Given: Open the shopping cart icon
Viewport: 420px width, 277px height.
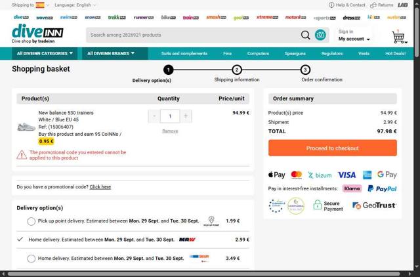Looking at the screenshot, I should tap(398, 37).
